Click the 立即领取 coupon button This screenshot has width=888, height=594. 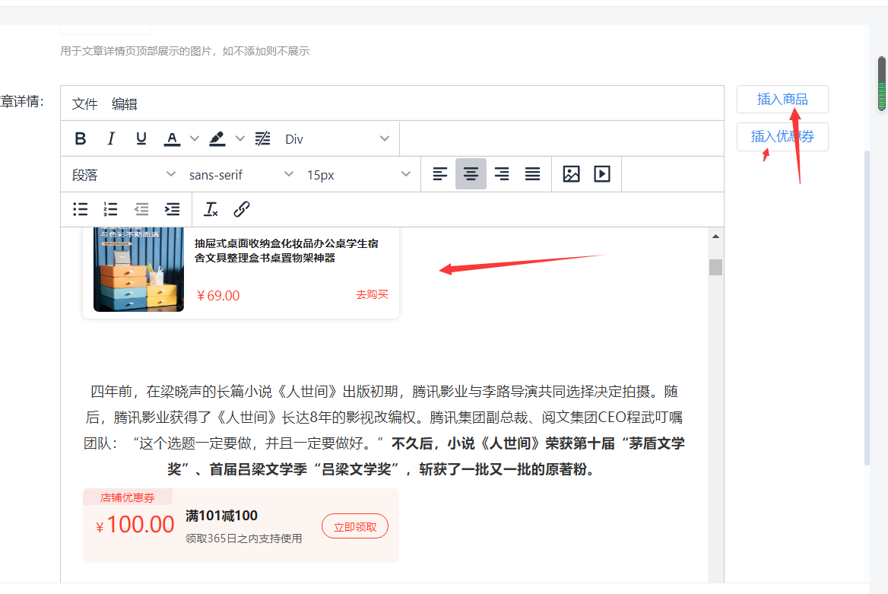tap(355, 526)
